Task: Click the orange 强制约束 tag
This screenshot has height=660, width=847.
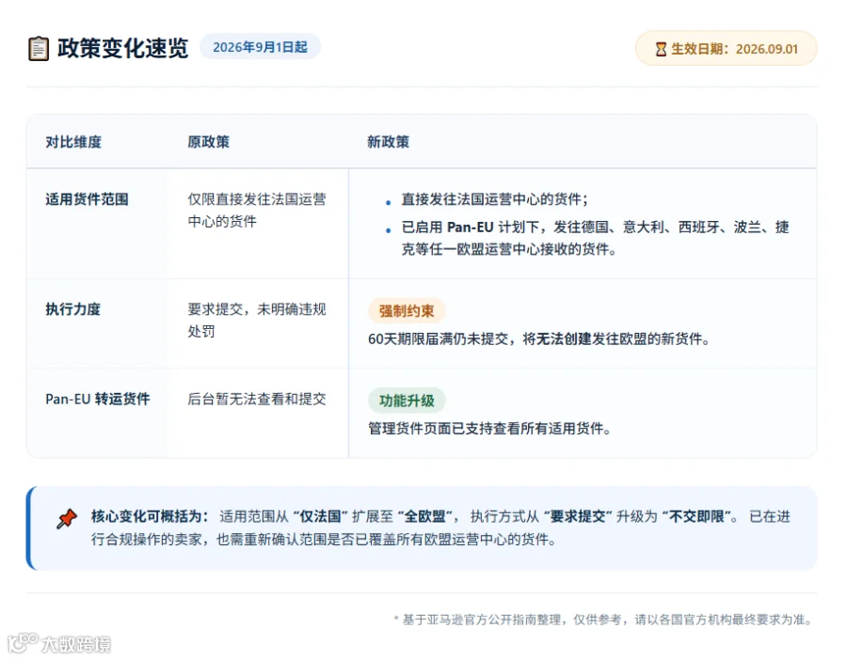Action: 407,311
